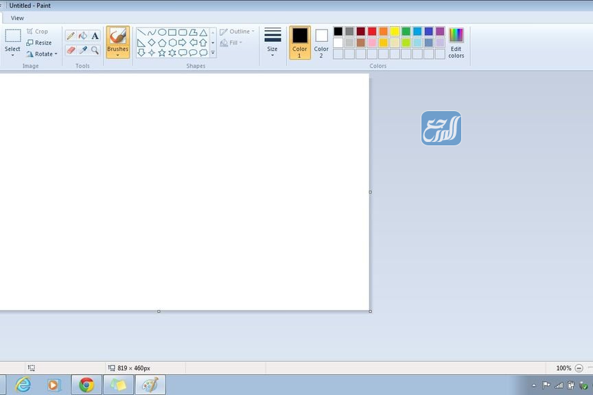
Task: Click the Resize button
Action: point(39,43)
